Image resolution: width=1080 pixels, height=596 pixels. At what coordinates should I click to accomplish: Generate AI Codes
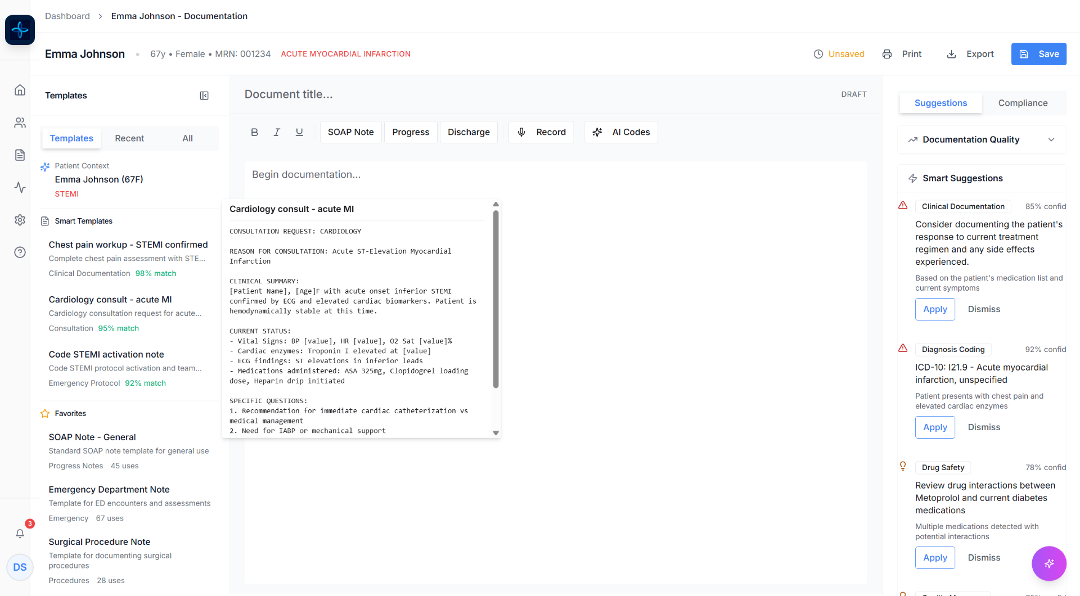pos(621,132)
